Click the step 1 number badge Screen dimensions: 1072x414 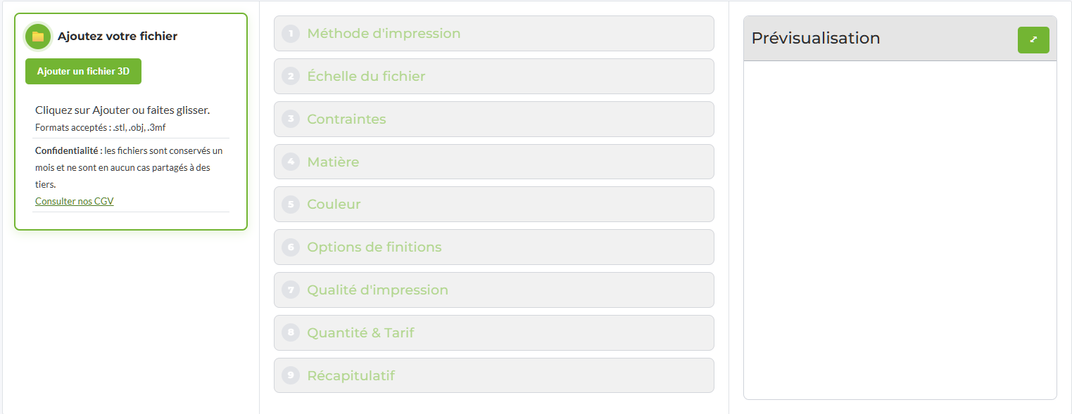pyautogui.click(x=291, y=34)
